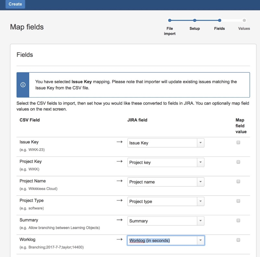Open the Issue Key JIRA field dropdown
This screenshot has width=260, height=257.
pyautogui.click(x=200, y=143)
